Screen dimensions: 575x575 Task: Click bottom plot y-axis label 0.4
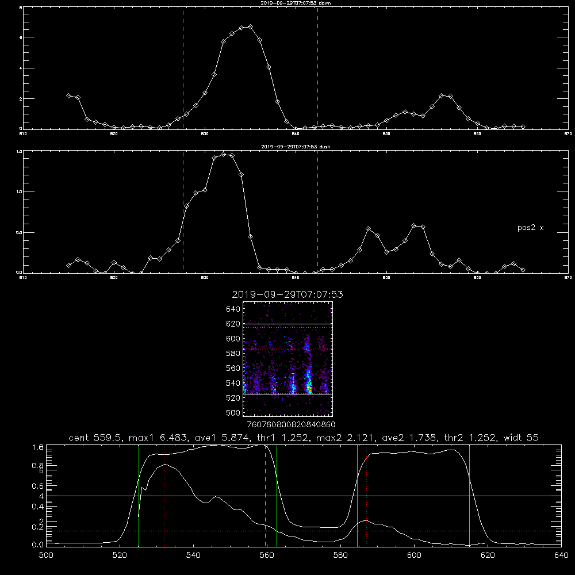click(x=38, y=507)
